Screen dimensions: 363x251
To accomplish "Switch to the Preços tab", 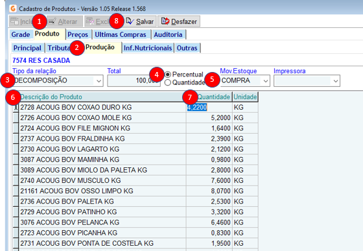I will [78, 34].
